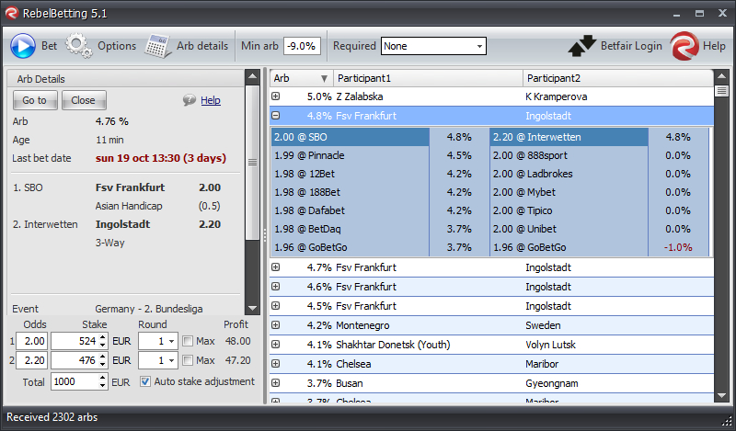Click the Received 2302 arbs status text
The image size is (736, 431).
coord(52,417)
